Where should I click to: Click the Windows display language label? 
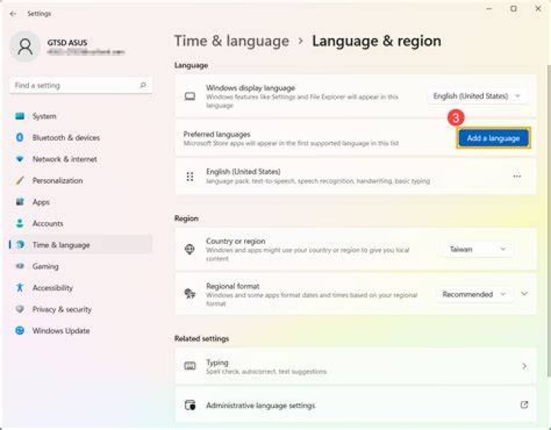[250, 88]
